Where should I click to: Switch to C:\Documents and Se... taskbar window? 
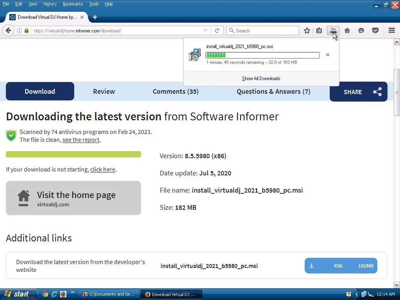(x=109, y=294)
